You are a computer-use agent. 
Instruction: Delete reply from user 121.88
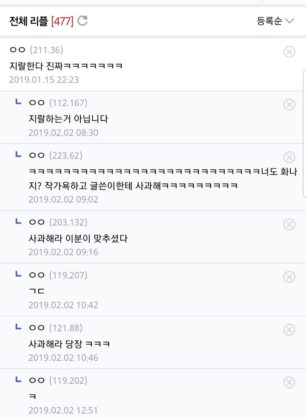tap(289, 329)
